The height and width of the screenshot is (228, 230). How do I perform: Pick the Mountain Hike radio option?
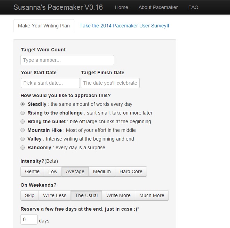pyautogui.click(x=23, y=130)
